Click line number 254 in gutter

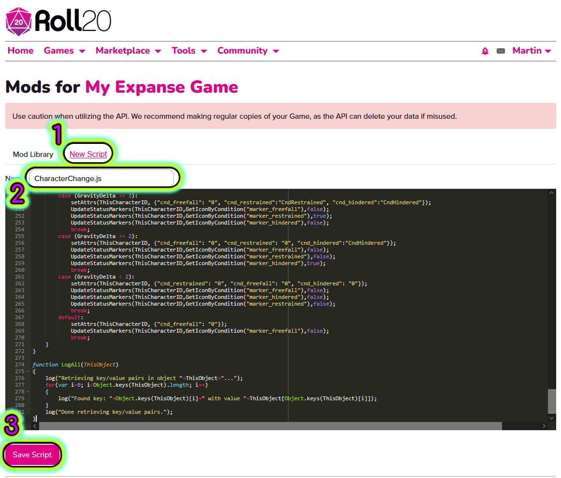[20, 229]
